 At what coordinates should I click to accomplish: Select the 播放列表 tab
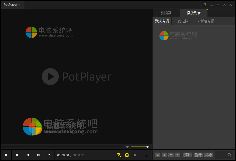[194, 13]
